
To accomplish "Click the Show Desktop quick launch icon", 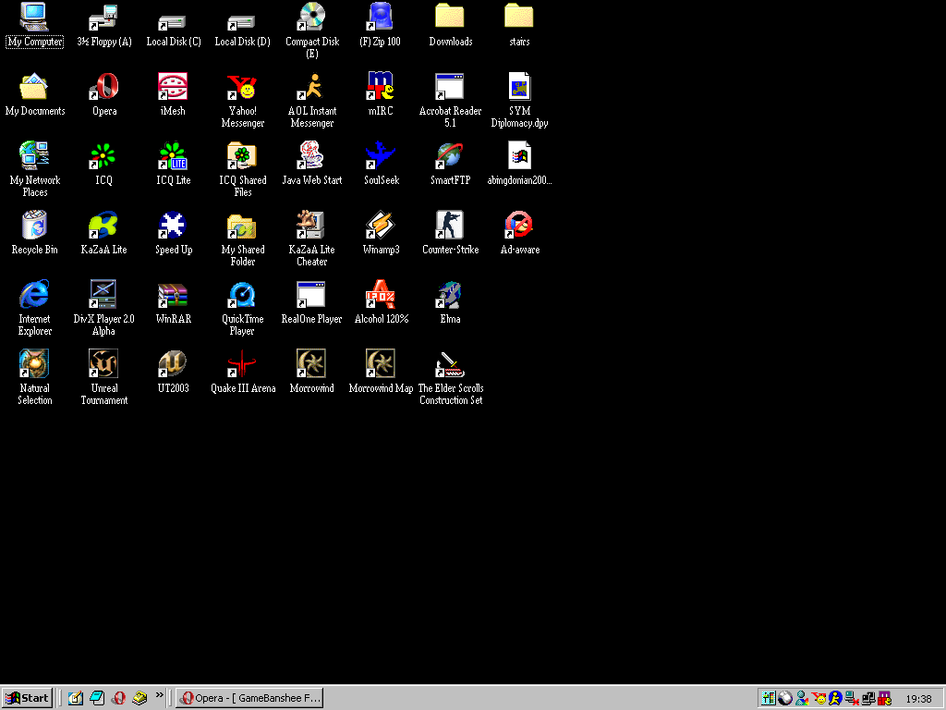I will tap(76, 698).
